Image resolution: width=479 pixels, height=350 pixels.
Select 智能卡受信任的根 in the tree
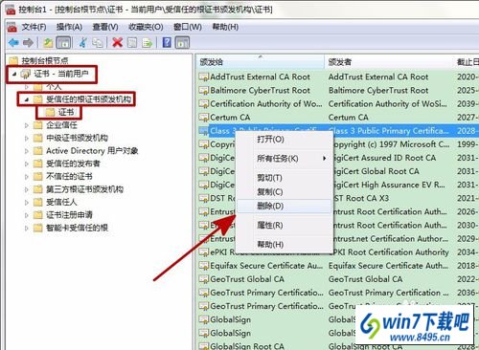pyautogui.click(x=77, y=228)
